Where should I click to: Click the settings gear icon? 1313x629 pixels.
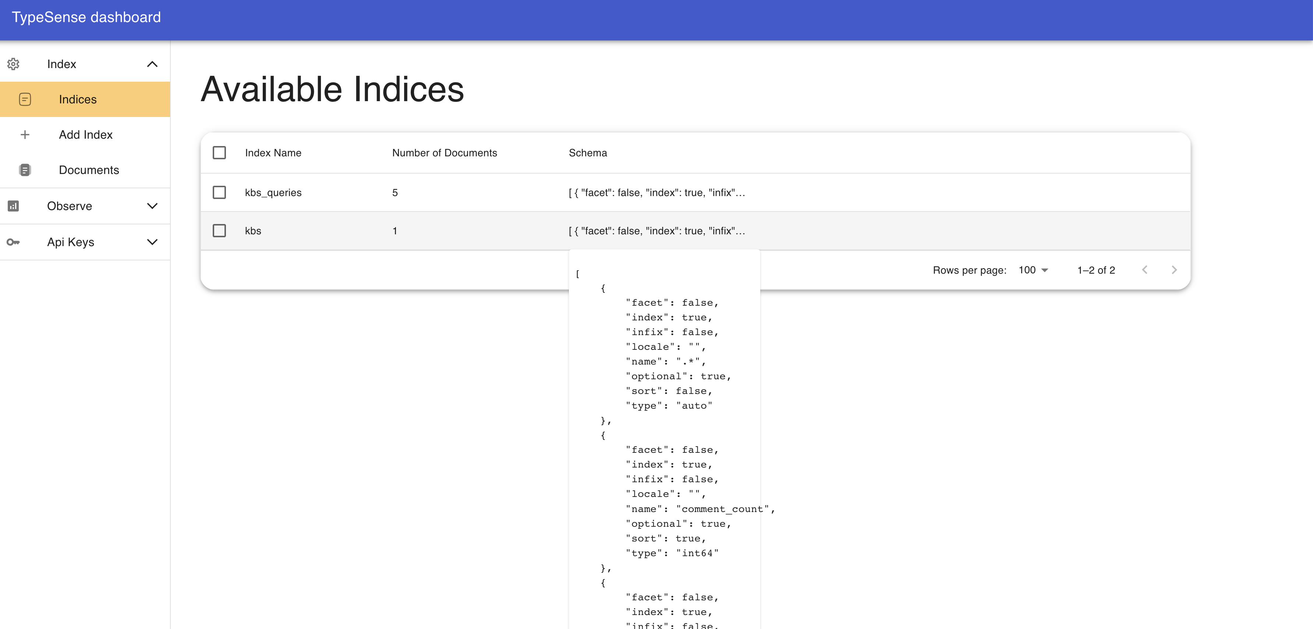tap(13, 64)
